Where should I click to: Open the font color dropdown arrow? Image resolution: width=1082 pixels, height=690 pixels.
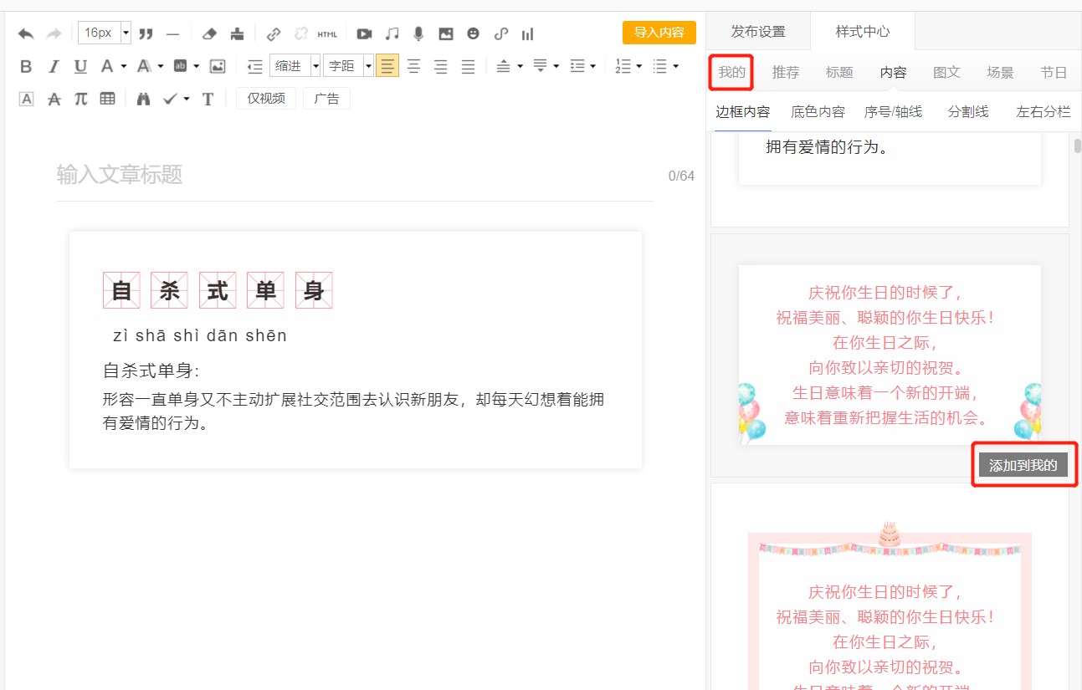(124, 66)
